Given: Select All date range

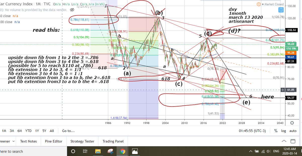Looking at the screenshot, I should point(52,131).
